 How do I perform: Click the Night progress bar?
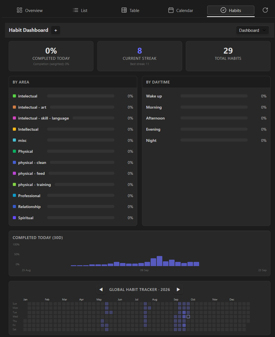coord(214,140)
